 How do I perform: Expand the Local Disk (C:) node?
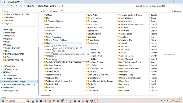tap(2, 75)
